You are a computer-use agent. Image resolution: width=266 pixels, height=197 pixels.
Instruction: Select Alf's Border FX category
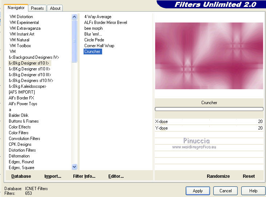(x=21, y=98)
